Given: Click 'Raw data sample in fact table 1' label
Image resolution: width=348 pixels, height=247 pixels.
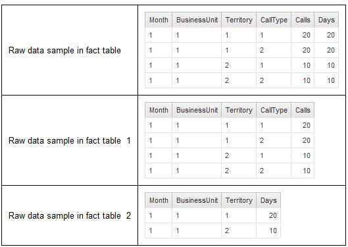Looking at the screenshot, I should [70, 140].
